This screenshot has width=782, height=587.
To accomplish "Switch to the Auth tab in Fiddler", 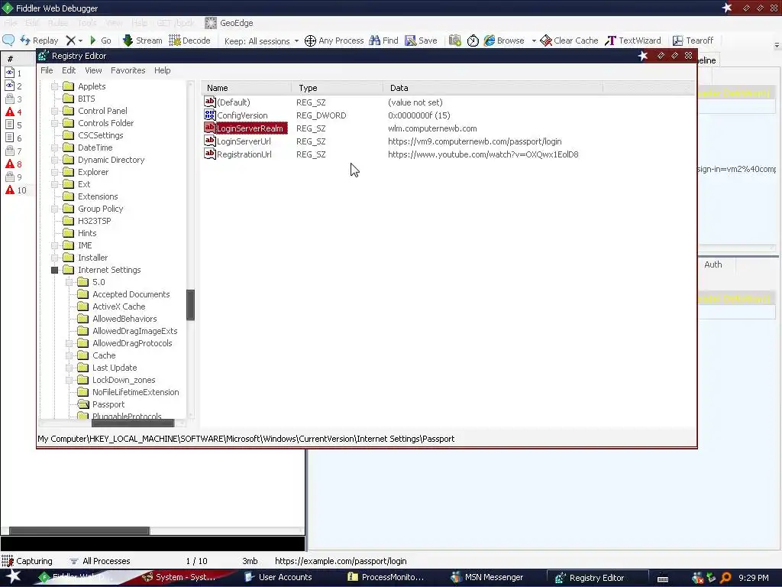I will click(713, 264).
